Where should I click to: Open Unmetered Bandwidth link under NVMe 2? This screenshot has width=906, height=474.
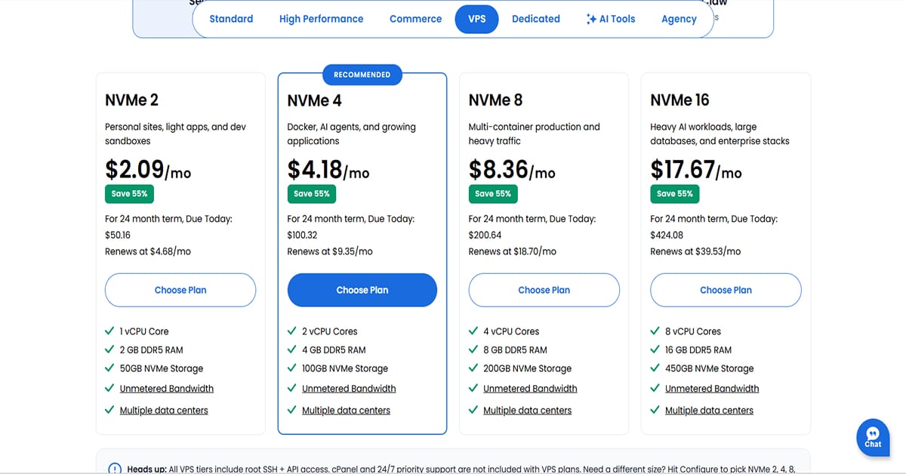coord(167,389)
